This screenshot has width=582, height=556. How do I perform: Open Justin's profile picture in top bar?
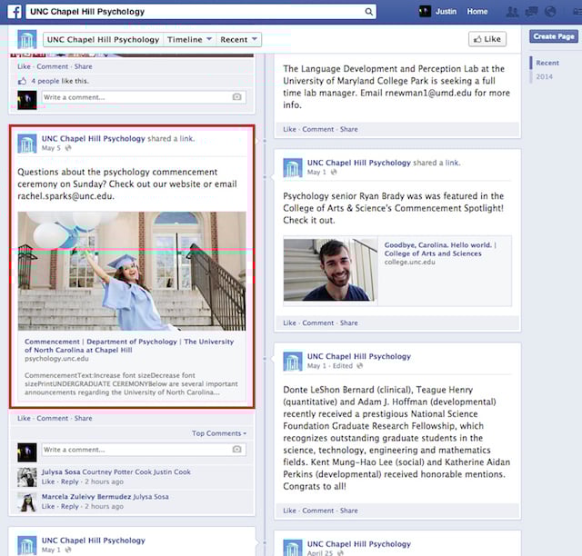pos(425,12)
